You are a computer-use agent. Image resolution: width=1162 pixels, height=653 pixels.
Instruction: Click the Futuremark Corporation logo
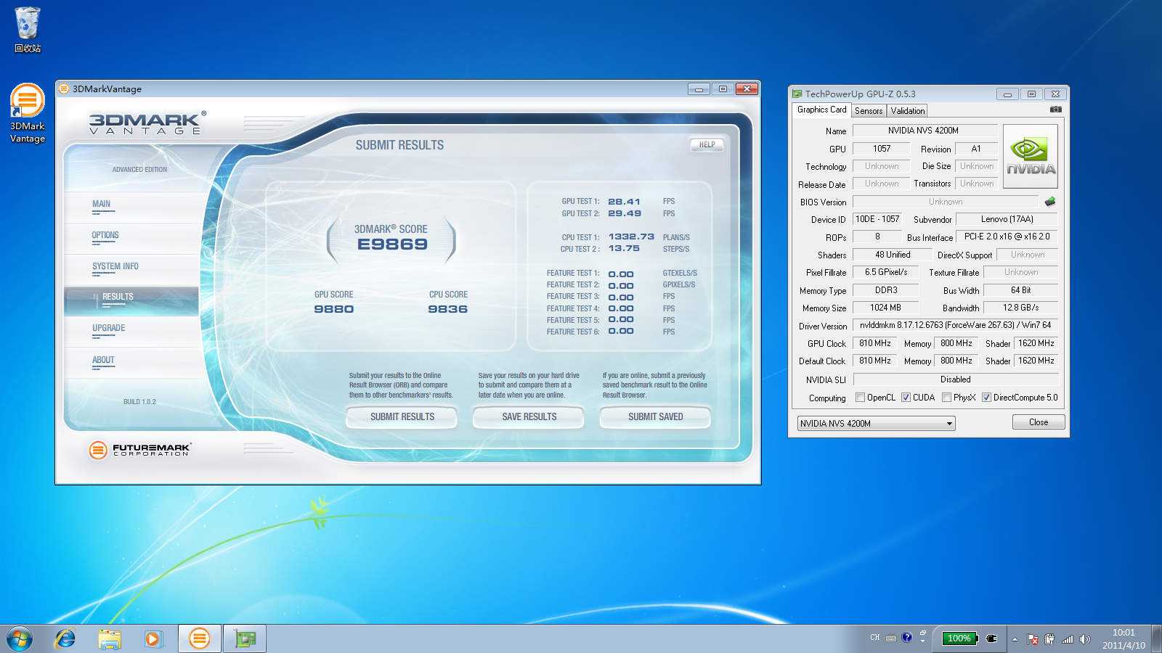tap(140, 450)
